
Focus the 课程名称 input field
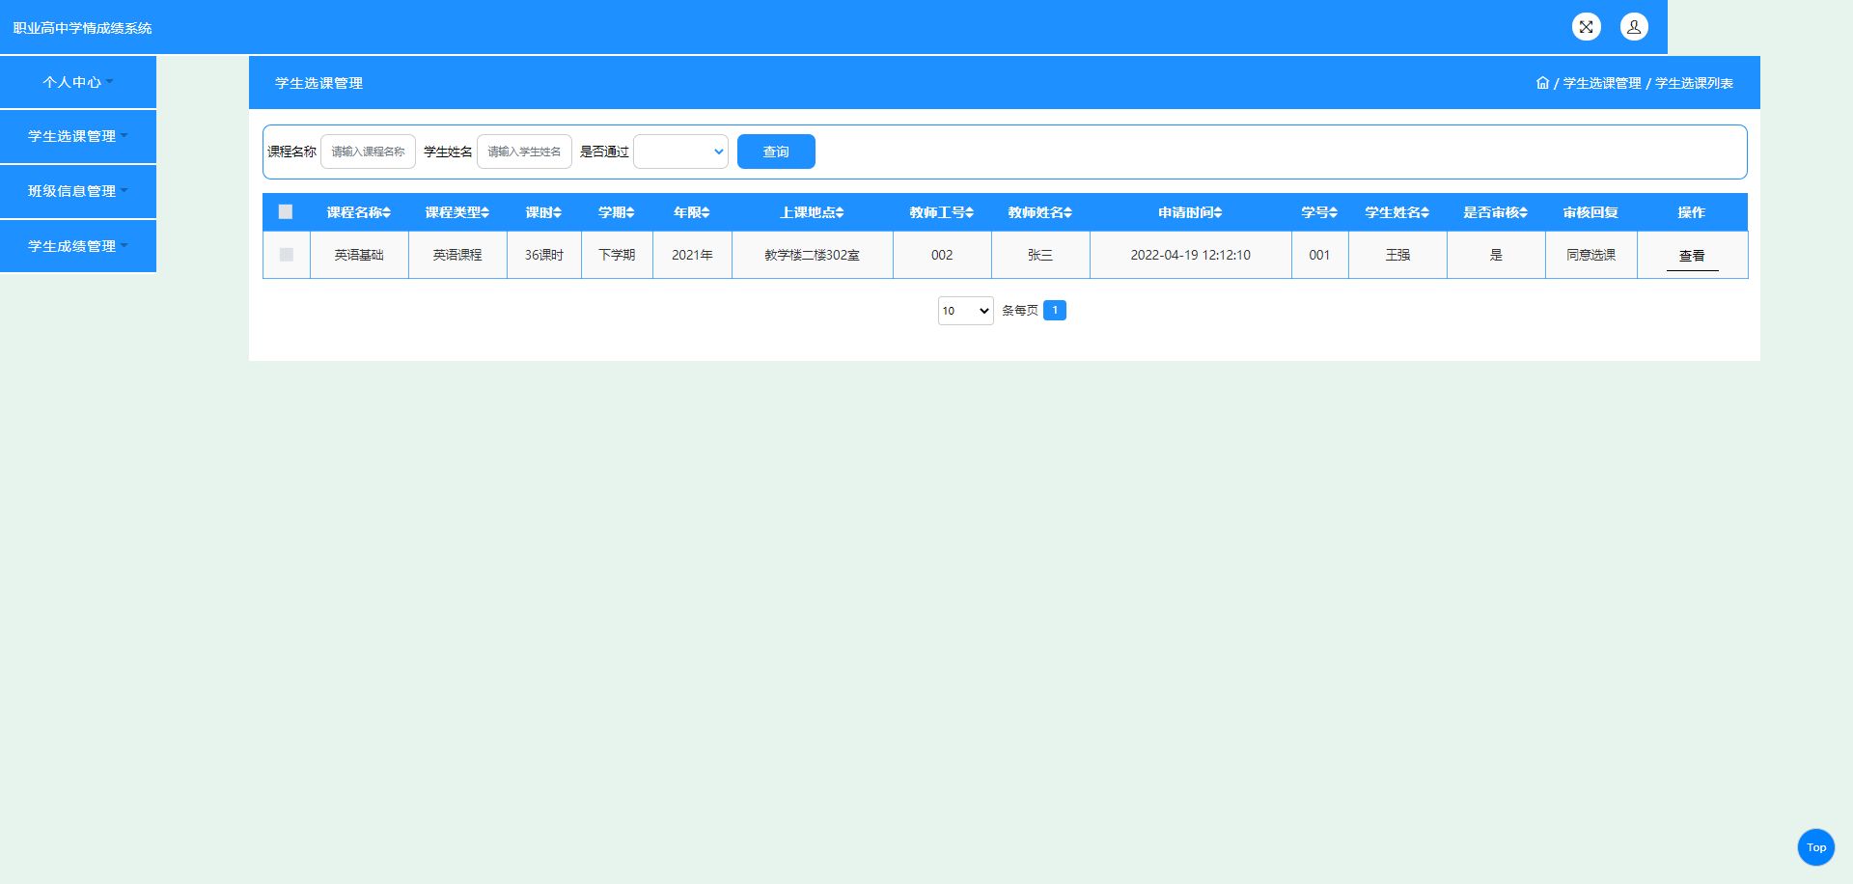pyautogui.click(x=368, y=152)
